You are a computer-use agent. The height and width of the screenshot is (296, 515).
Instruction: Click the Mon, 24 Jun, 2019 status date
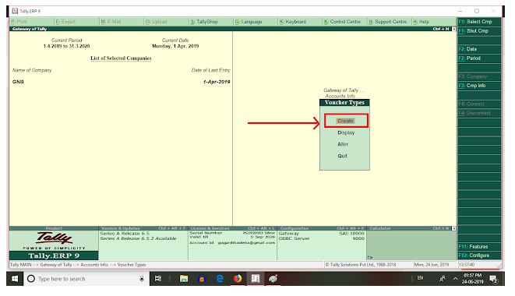(x=432, y=265)
